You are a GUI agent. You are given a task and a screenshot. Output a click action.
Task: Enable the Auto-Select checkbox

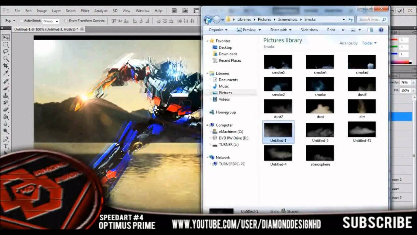[x=22, y=21]
